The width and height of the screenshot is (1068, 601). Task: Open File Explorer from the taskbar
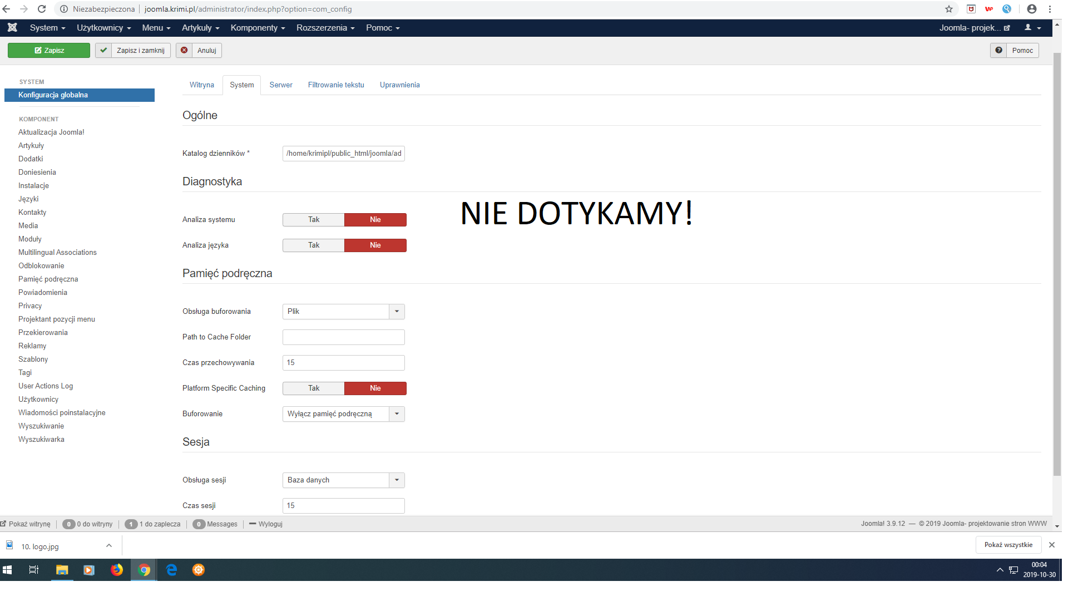click(x=62, y=570)
